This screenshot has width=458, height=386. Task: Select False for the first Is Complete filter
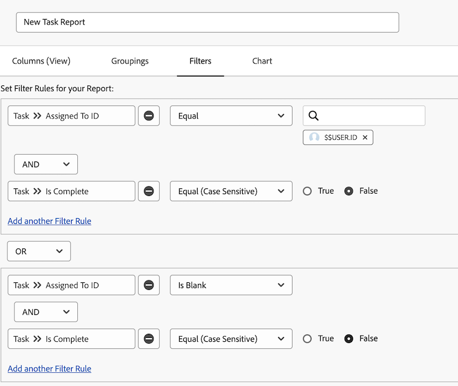(349, 191)
